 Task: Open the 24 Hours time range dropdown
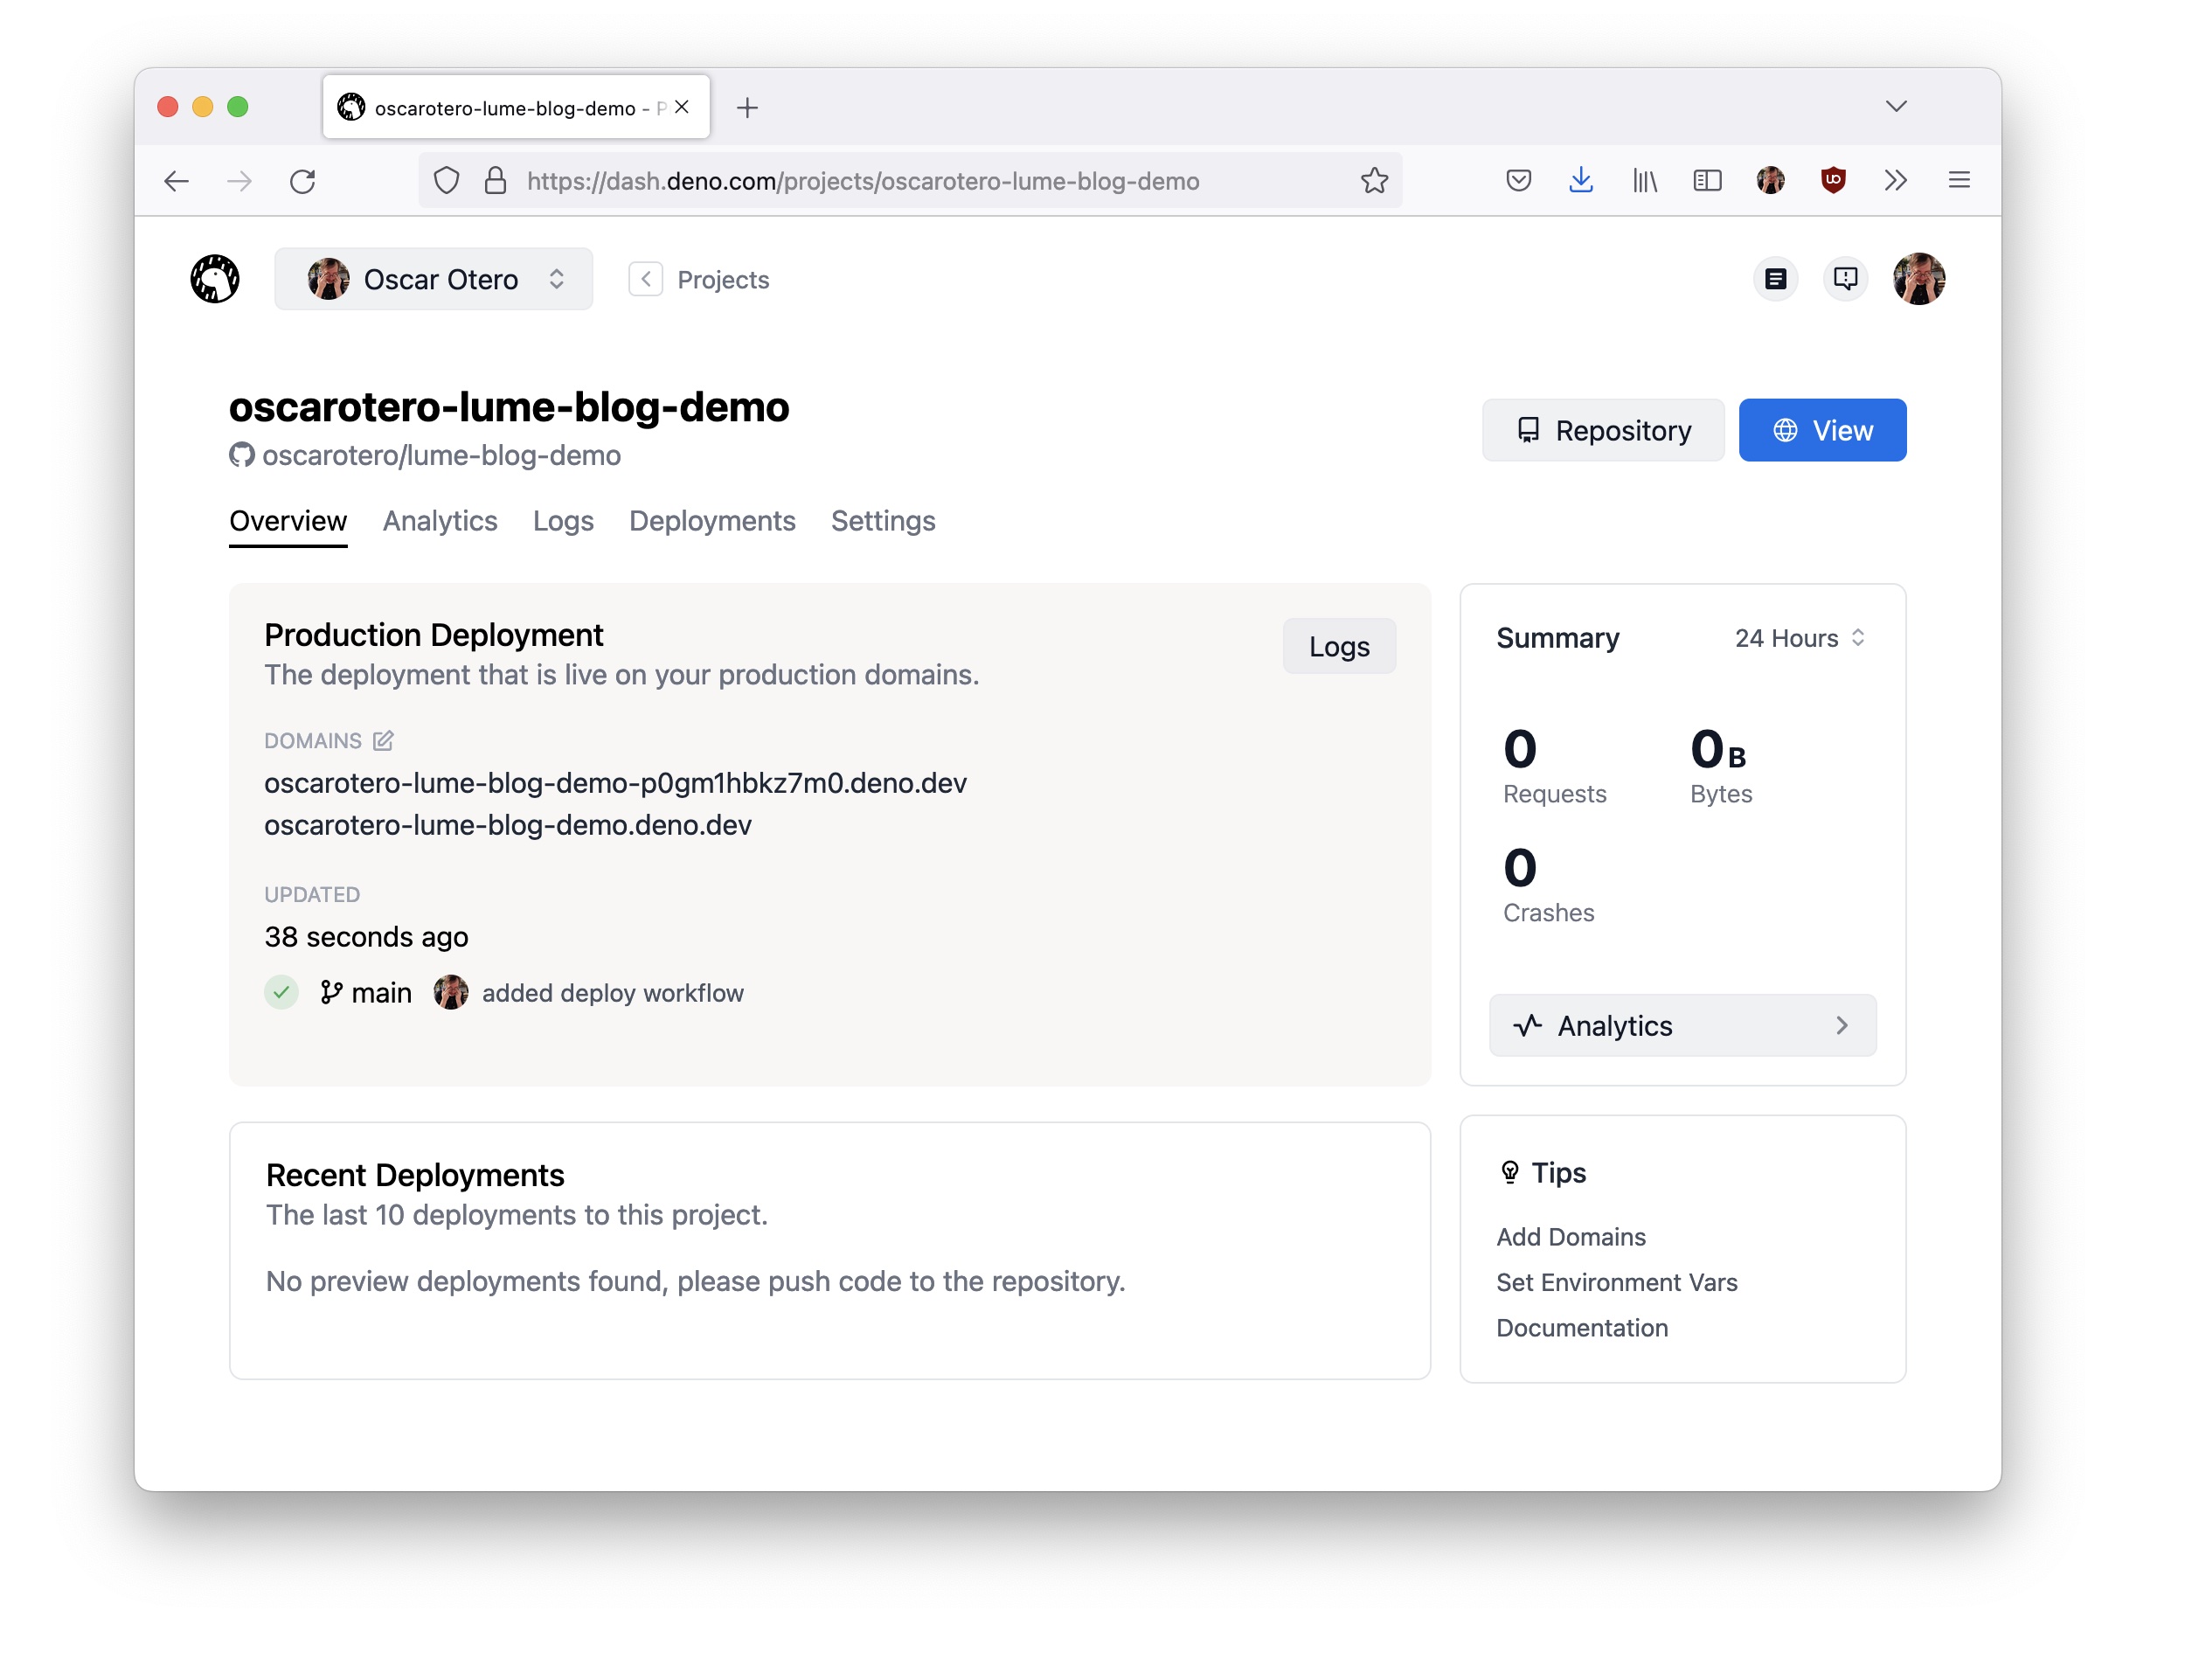coord(1799,638)
